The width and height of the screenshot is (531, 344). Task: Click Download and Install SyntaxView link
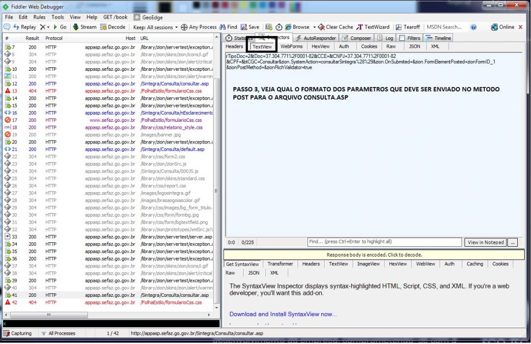pos(283,314)
